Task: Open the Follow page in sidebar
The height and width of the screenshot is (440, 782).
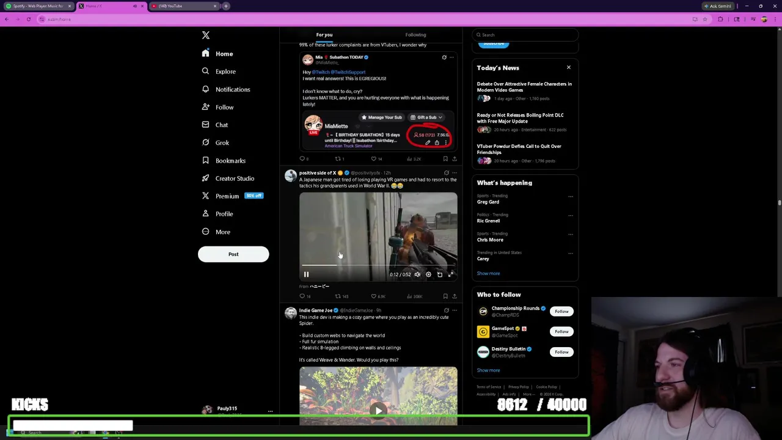Action: 217,107
